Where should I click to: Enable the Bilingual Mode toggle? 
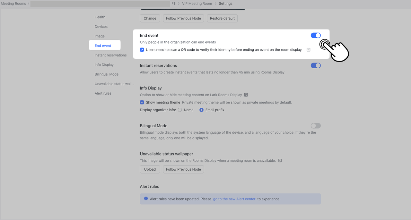pyautogui.click(x=316, y=126)
